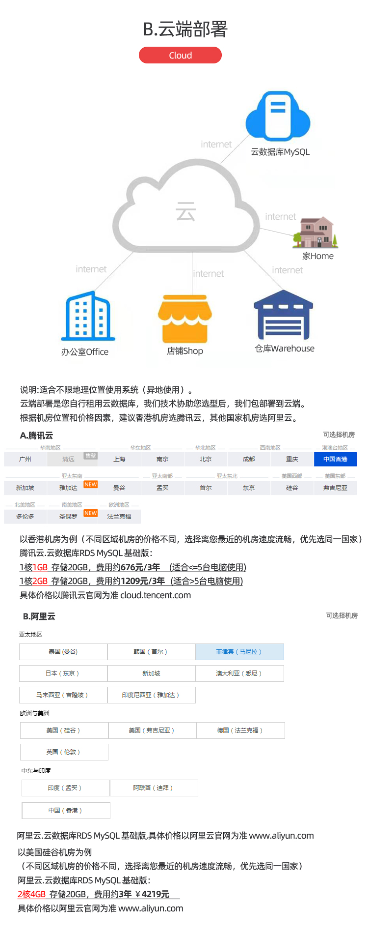Select Aliyun 美国 (弗吉尼亚) data center
Image resolution: width=368 pixels, height=934 pixels.
pos(152,730)
